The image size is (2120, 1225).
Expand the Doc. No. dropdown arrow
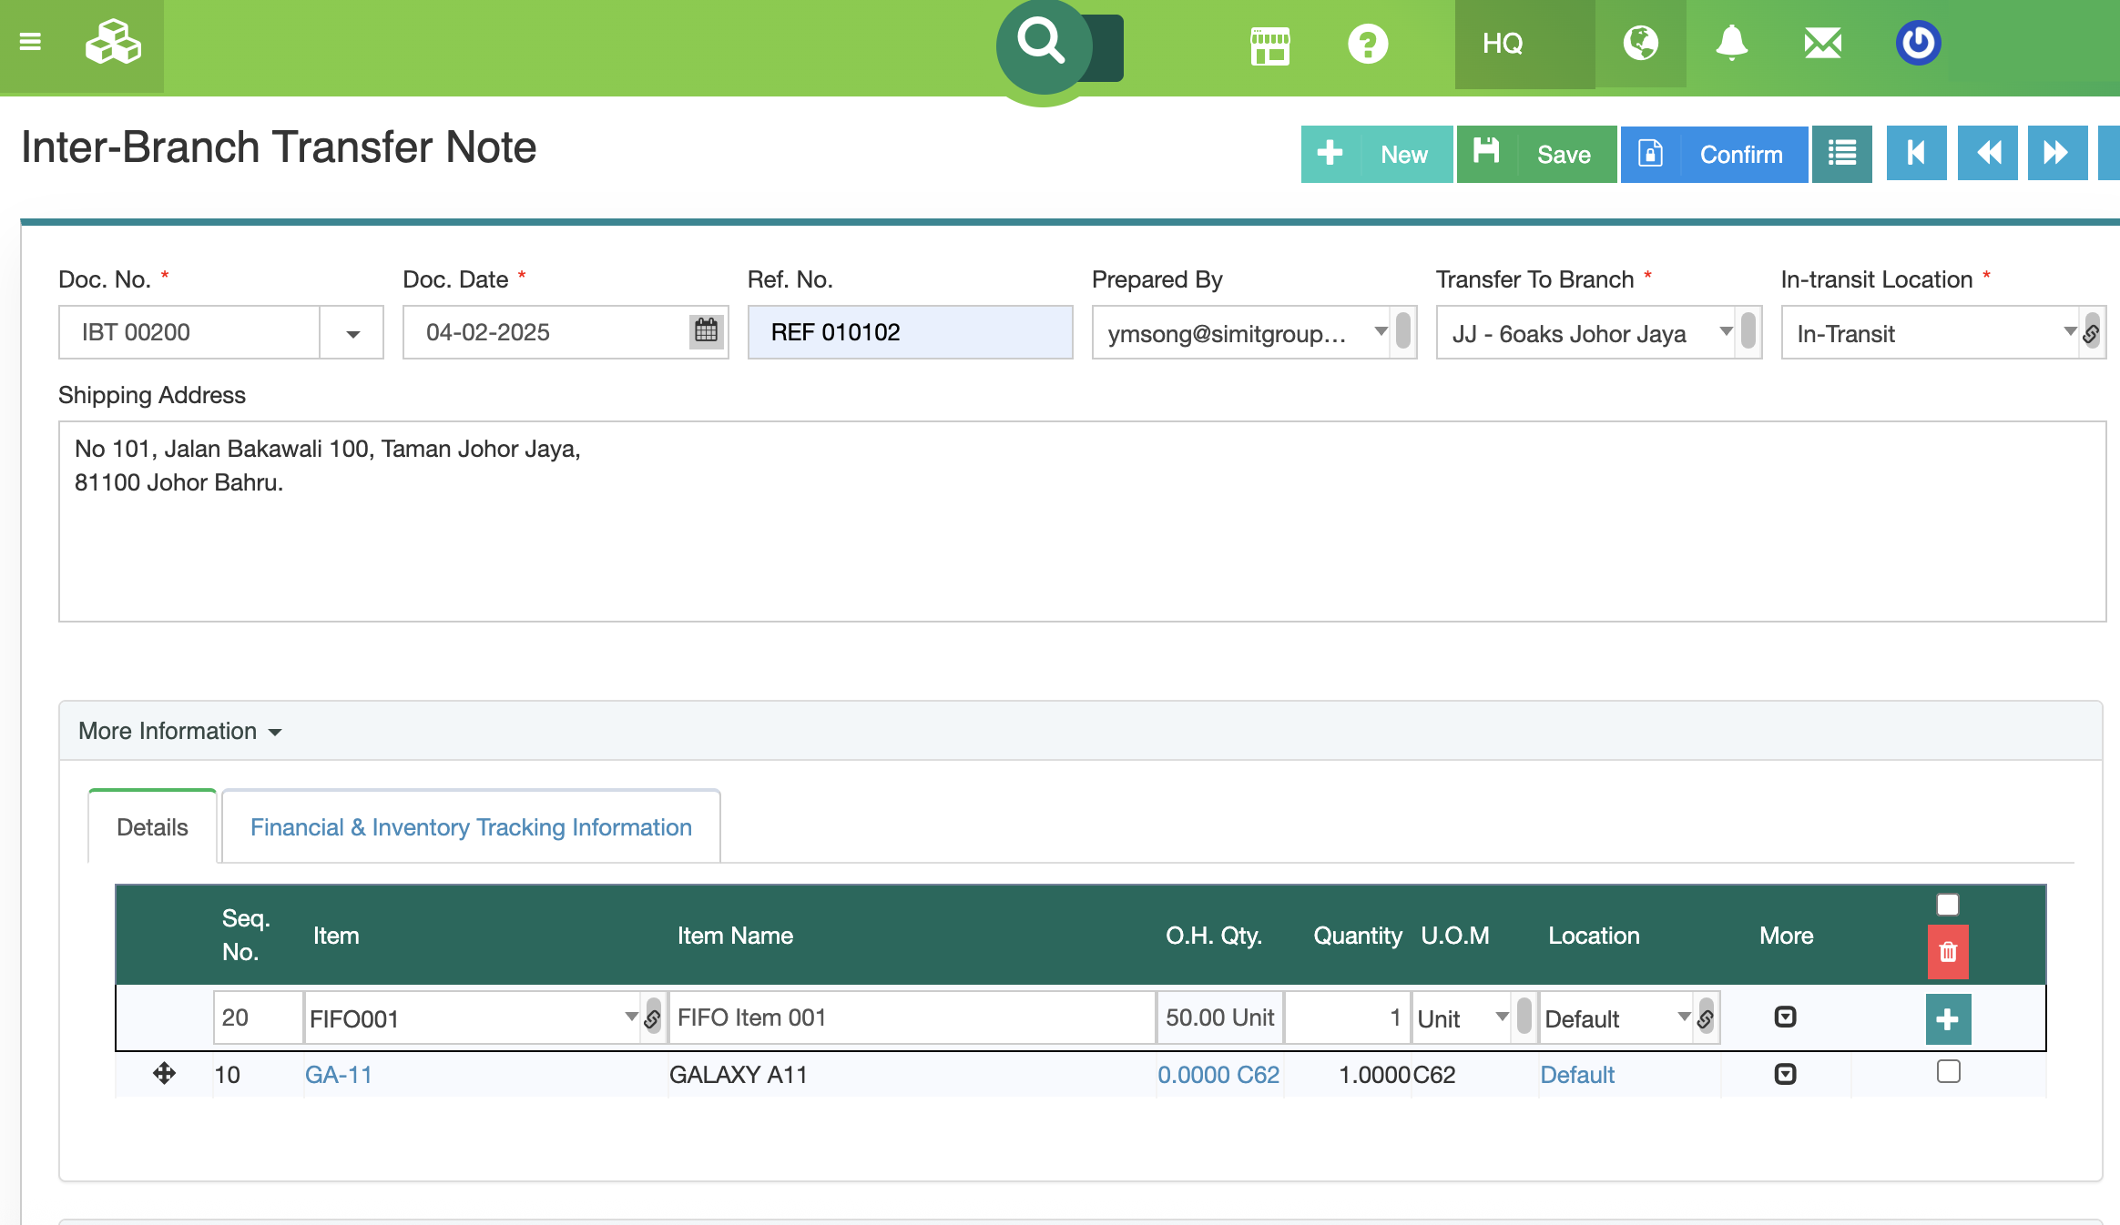click(352, 332)
